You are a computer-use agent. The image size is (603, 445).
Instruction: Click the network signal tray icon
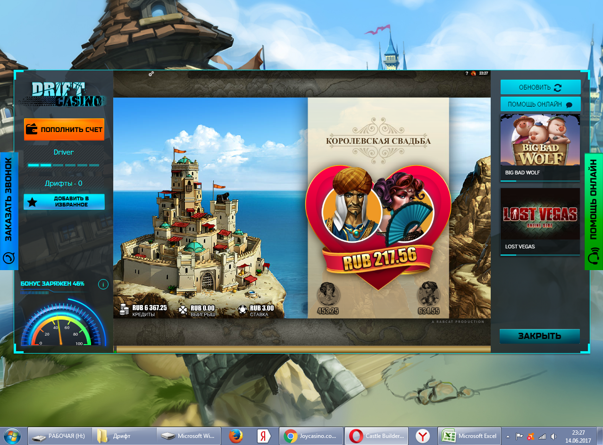pyautogui.click(x=542, y=437)
